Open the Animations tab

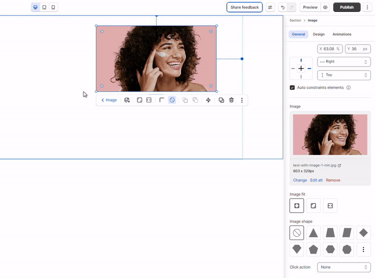coord(342,34)
